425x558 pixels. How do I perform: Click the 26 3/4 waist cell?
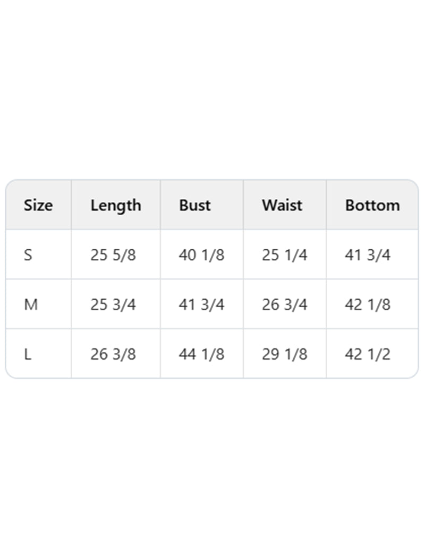(284, 305)
